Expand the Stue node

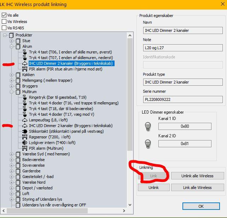[x=11, y=41]
